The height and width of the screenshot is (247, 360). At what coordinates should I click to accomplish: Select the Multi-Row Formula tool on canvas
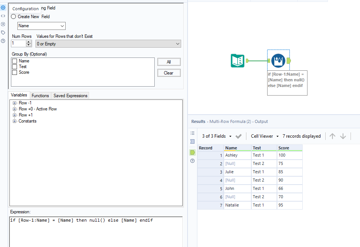[x=278, y=60]
